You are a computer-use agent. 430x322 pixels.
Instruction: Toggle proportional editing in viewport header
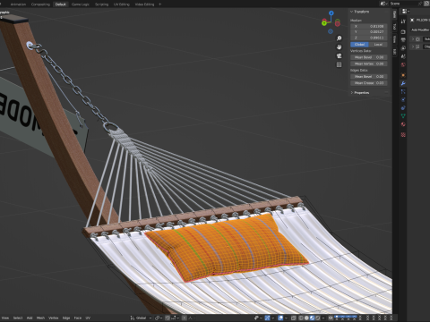tap(185, 318)
